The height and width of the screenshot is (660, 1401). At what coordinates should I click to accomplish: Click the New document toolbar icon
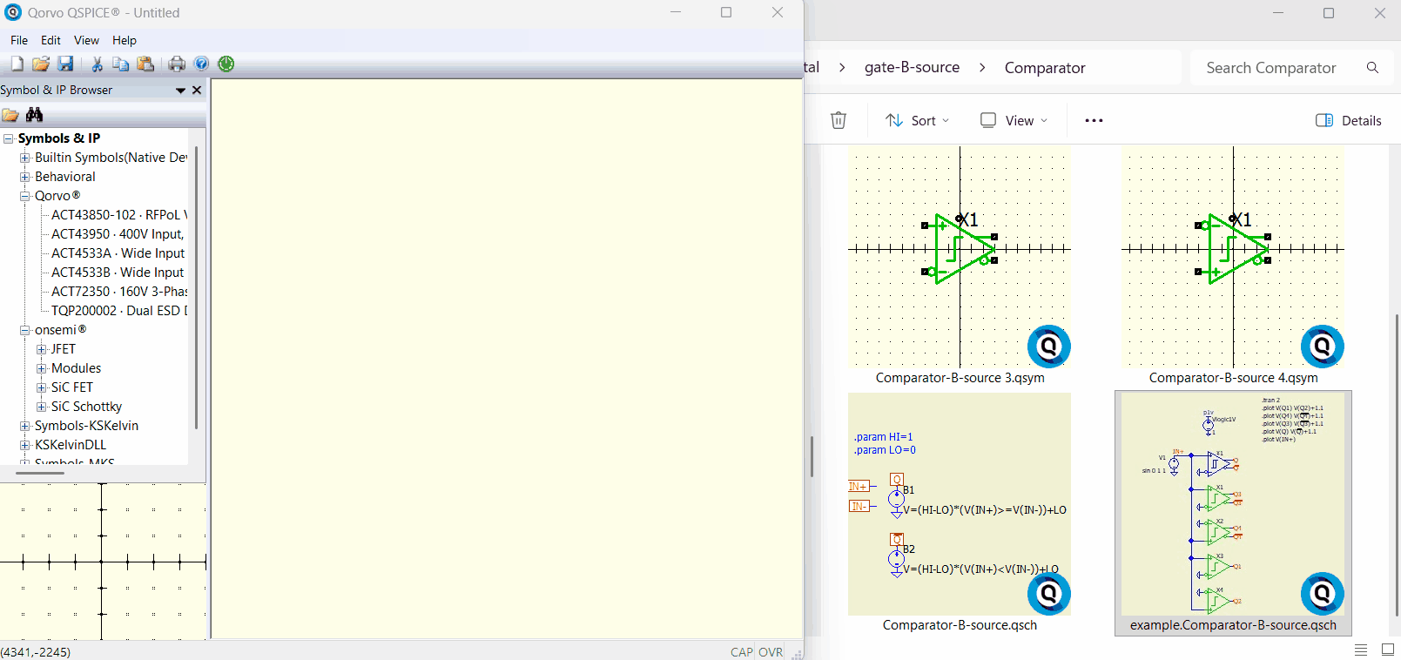coord(17,64)
